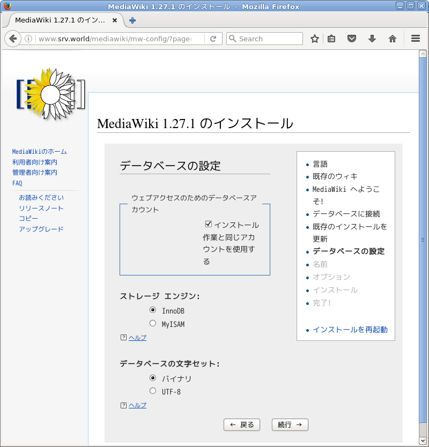Open the bookmarks list icon

coord(331,39)
